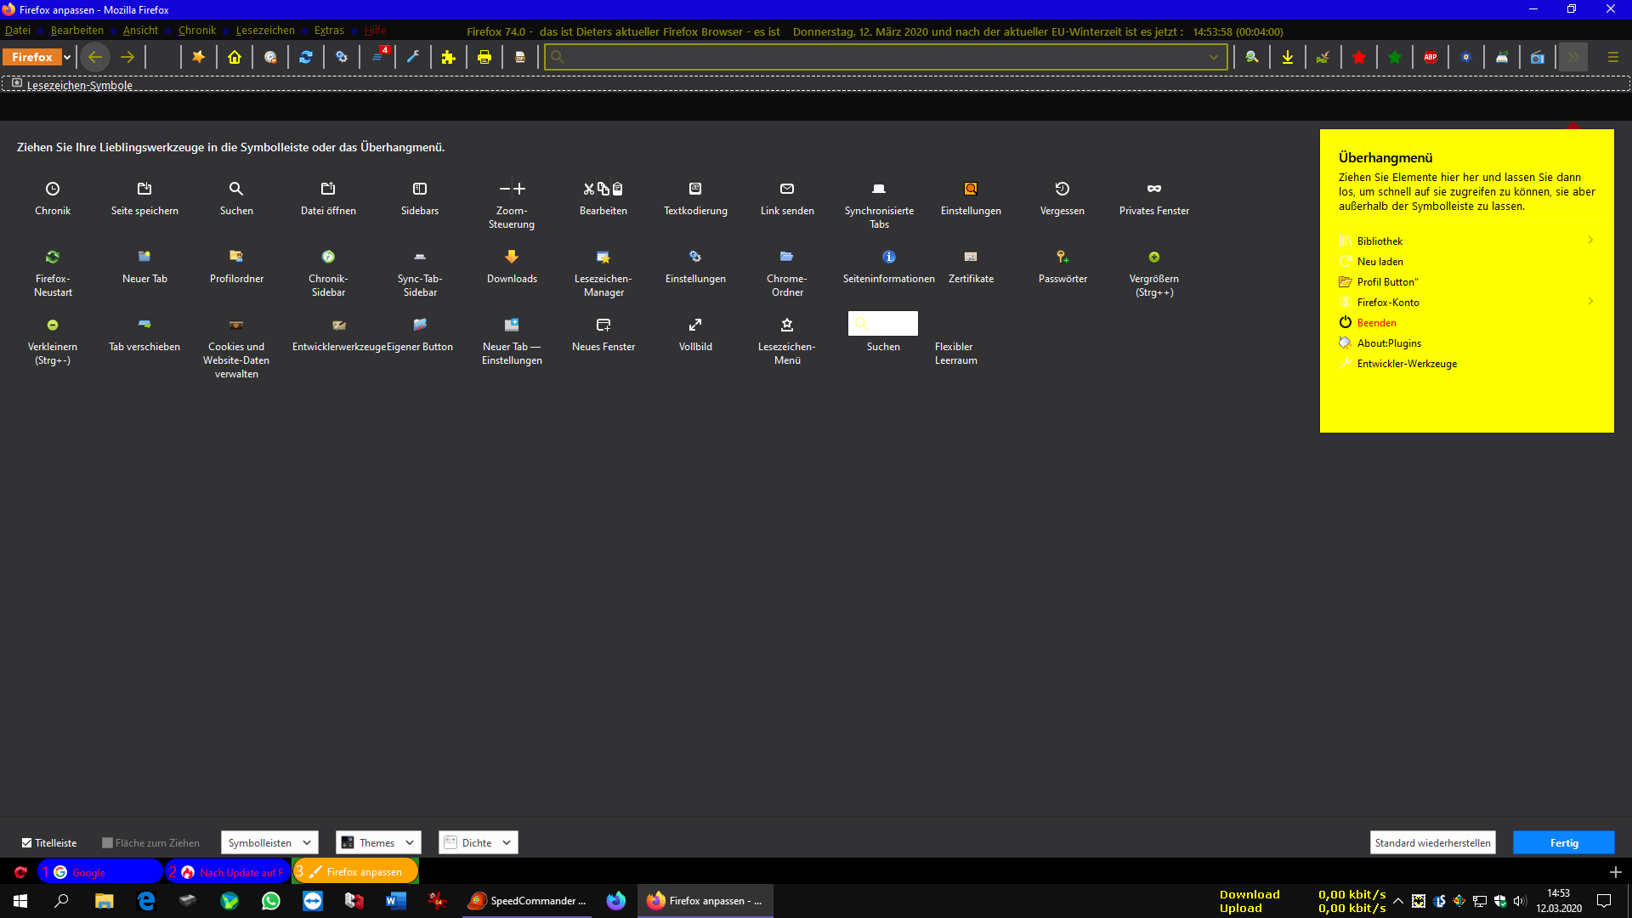This screenshot has width=1632, height=918.
Task: Open the Themes dropdown
Action: 378,843
